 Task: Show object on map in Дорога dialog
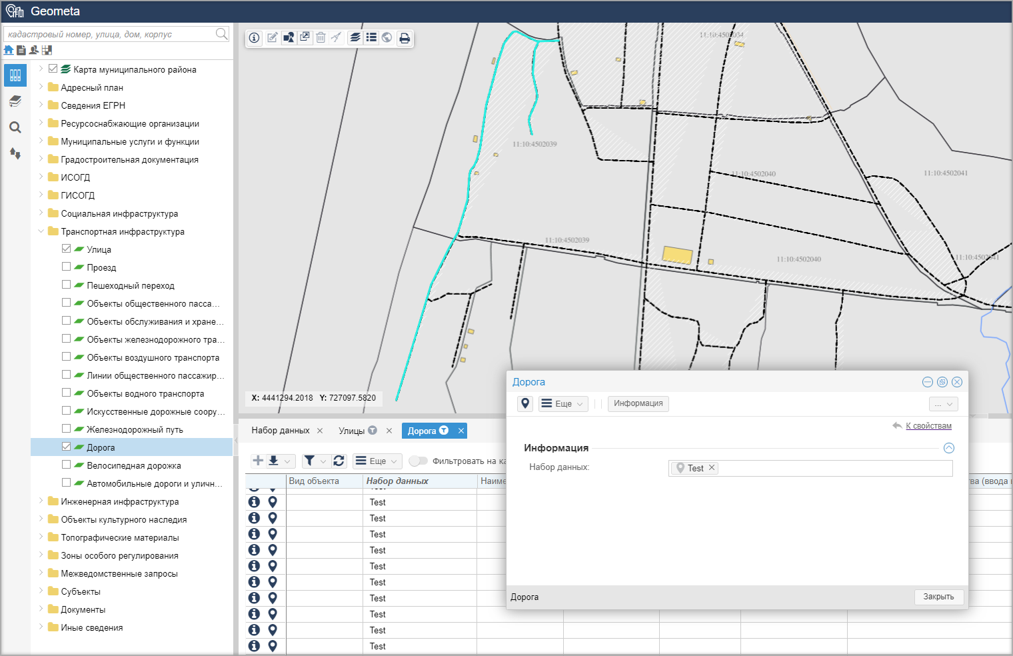click(x=525, y=403)
